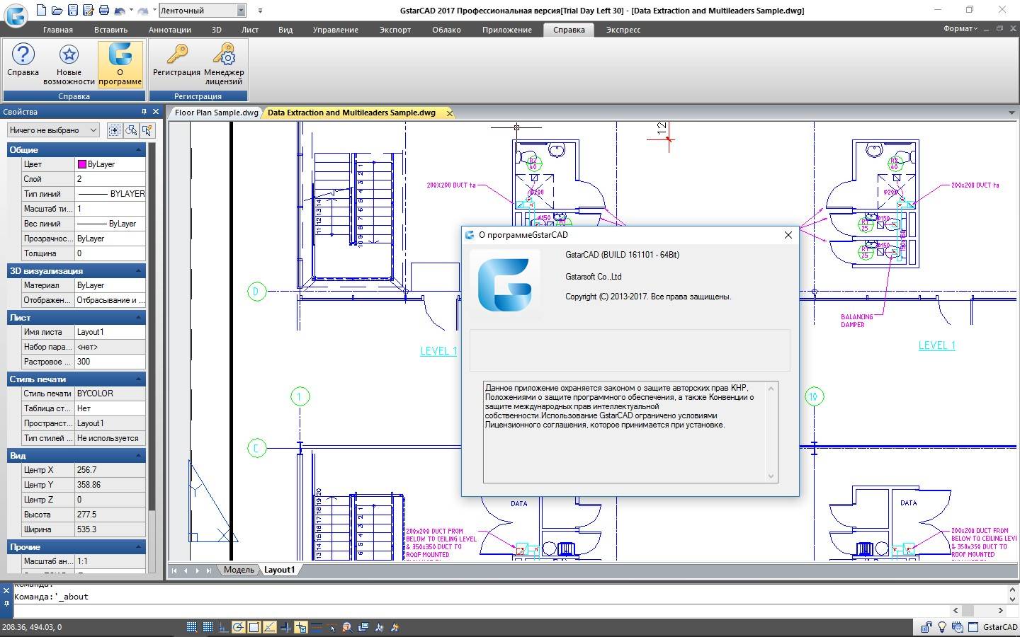Click the second-to-last status bar annotation icon

379,627
